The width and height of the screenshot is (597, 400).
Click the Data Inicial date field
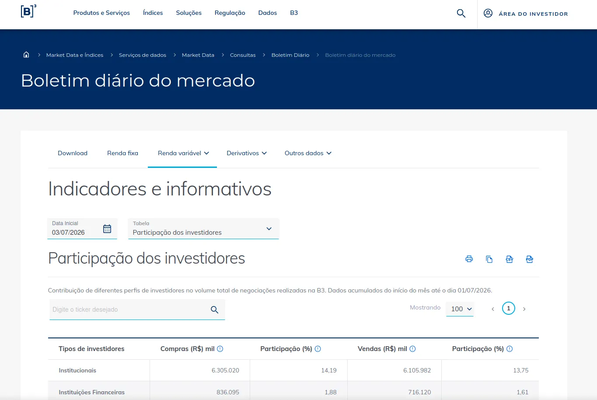click(82, 229)
